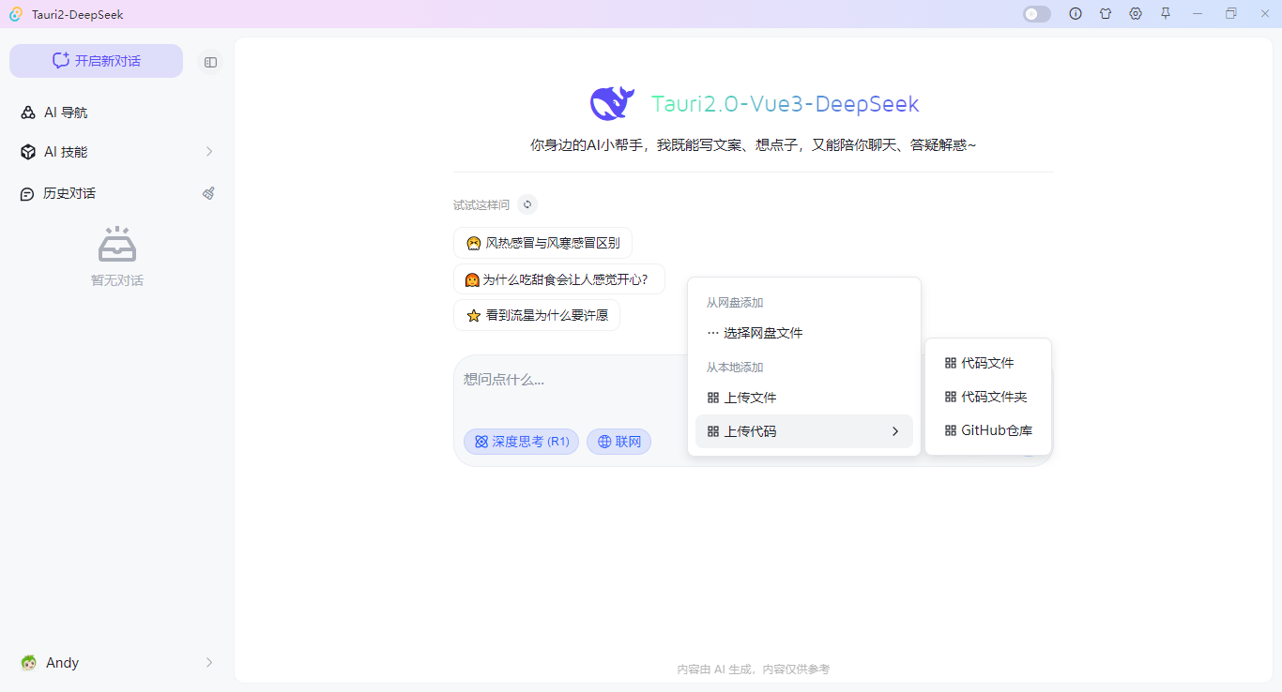Expand the Andy user menu chevron
1282x692 pixels.
pyautogui.click(x=209, y=663)
